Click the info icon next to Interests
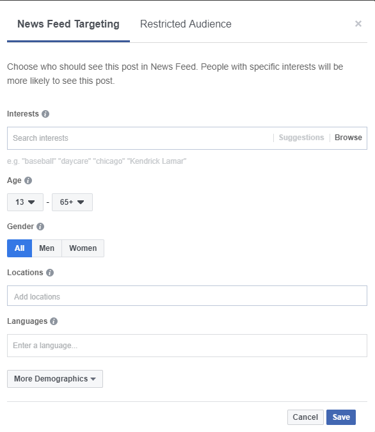This screenshot has height=432, width=375. tap(45, 114)
